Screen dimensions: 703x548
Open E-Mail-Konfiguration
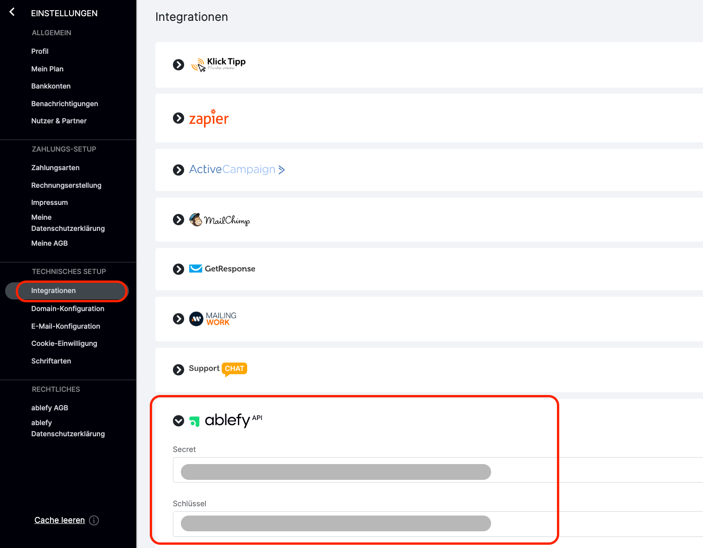click(66, 326)
